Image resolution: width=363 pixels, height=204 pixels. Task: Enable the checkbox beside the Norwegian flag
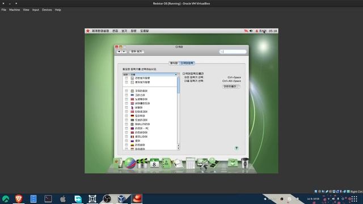126,99
